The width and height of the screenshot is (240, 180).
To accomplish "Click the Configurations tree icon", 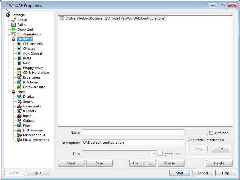I will pos(13,34).
